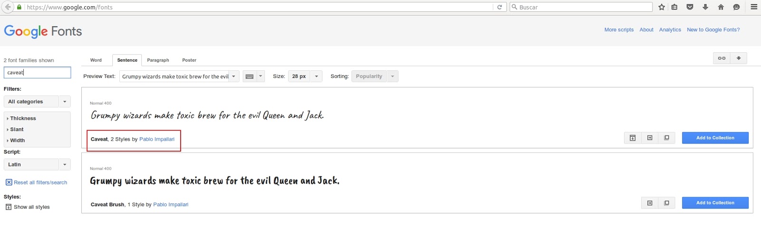This screenshot has width=761, height=230.
Task: Click the browser URL address bar
Action: click(259, 7)
